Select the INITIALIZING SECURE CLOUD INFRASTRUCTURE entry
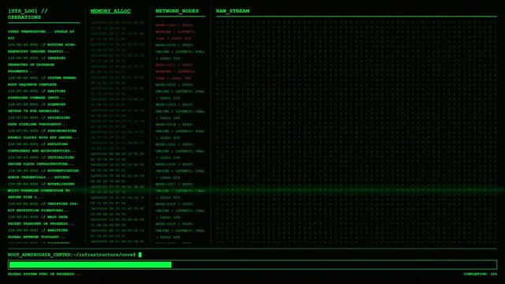Screen dimensions: 505x284 (41, 160)
